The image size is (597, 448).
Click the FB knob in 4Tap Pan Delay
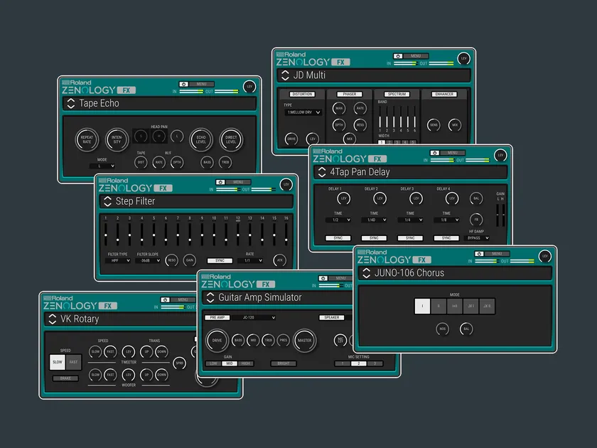476,220
